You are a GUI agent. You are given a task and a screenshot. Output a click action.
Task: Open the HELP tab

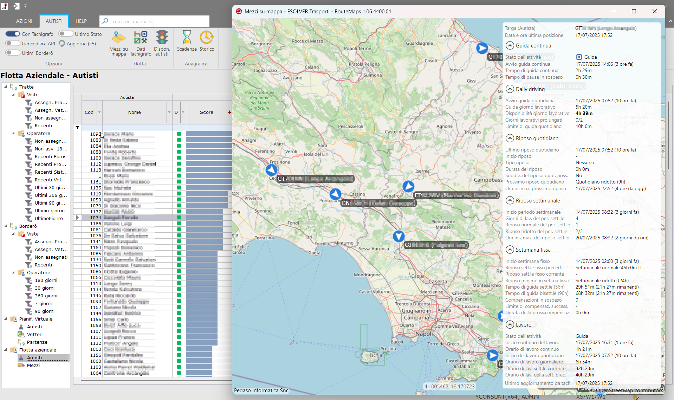click(81, 21)
